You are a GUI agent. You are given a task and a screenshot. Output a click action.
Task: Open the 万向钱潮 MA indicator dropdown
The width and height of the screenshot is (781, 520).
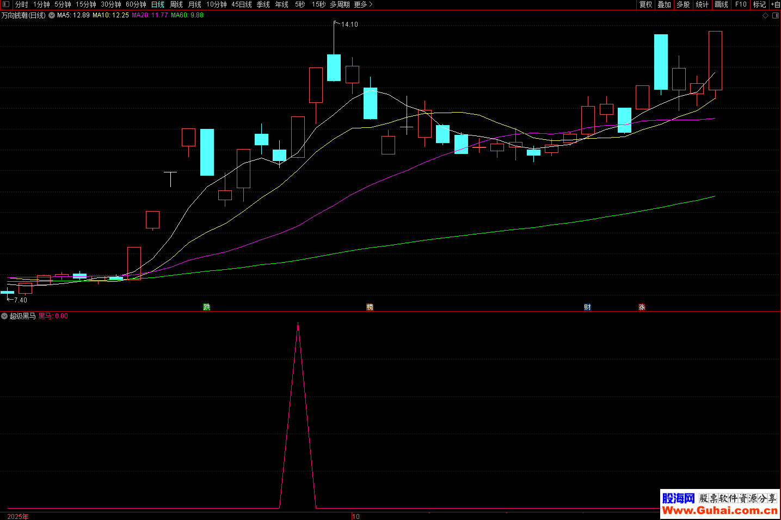[52, 15]
